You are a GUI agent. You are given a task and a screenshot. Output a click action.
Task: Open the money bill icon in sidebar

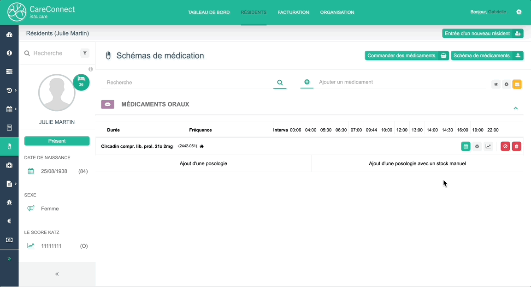coord(9,240)
